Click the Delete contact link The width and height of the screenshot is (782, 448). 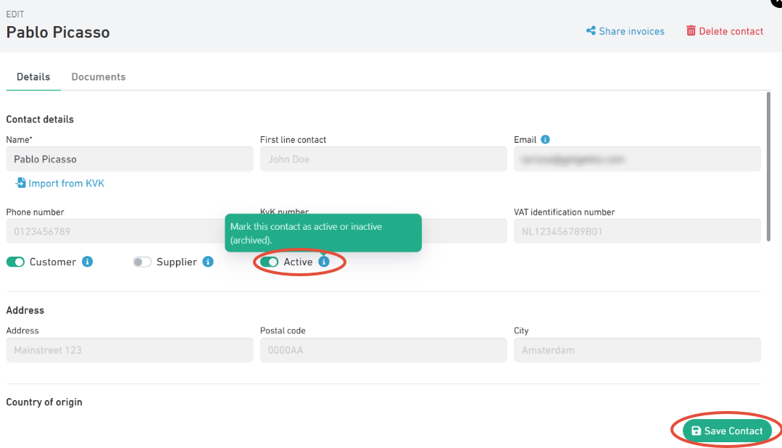tap(725, 31)
